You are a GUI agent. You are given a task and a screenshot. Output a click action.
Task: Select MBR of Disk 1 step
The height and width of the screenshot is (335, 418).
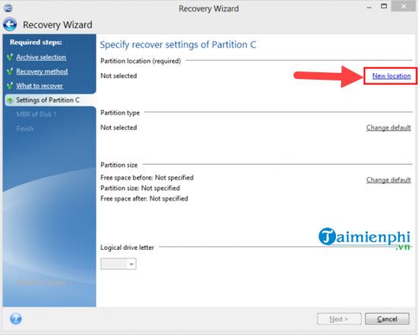coord(36,115)
